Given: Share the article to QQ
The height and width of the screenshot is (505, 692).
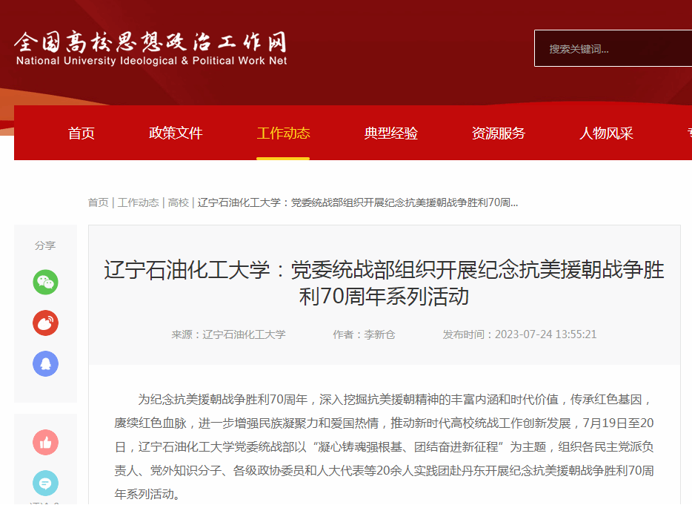Looking at the screenshot, I should 45,364.
